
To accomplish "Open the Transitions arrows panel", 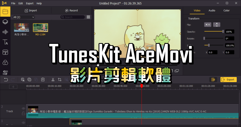I will click(x=5, y=72).
